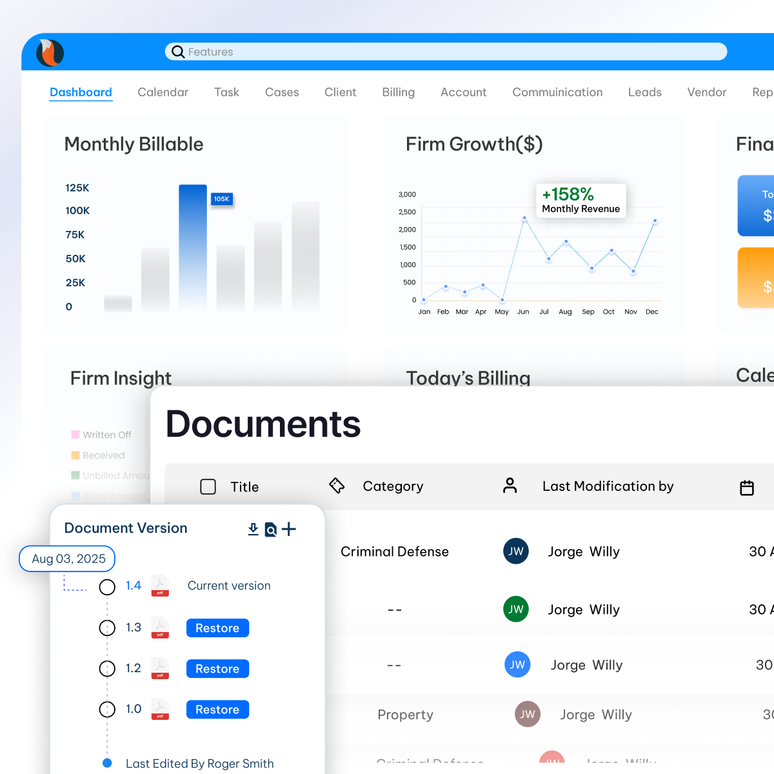Viewport: 774px width, 774px height.
Task: Add new version with the plus icon
Action: 289,529
